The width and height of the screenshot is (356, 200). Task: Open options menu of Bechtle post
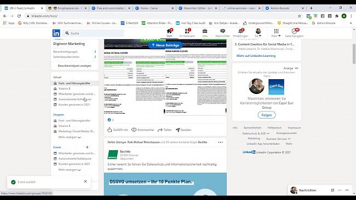tap(221, 142)
